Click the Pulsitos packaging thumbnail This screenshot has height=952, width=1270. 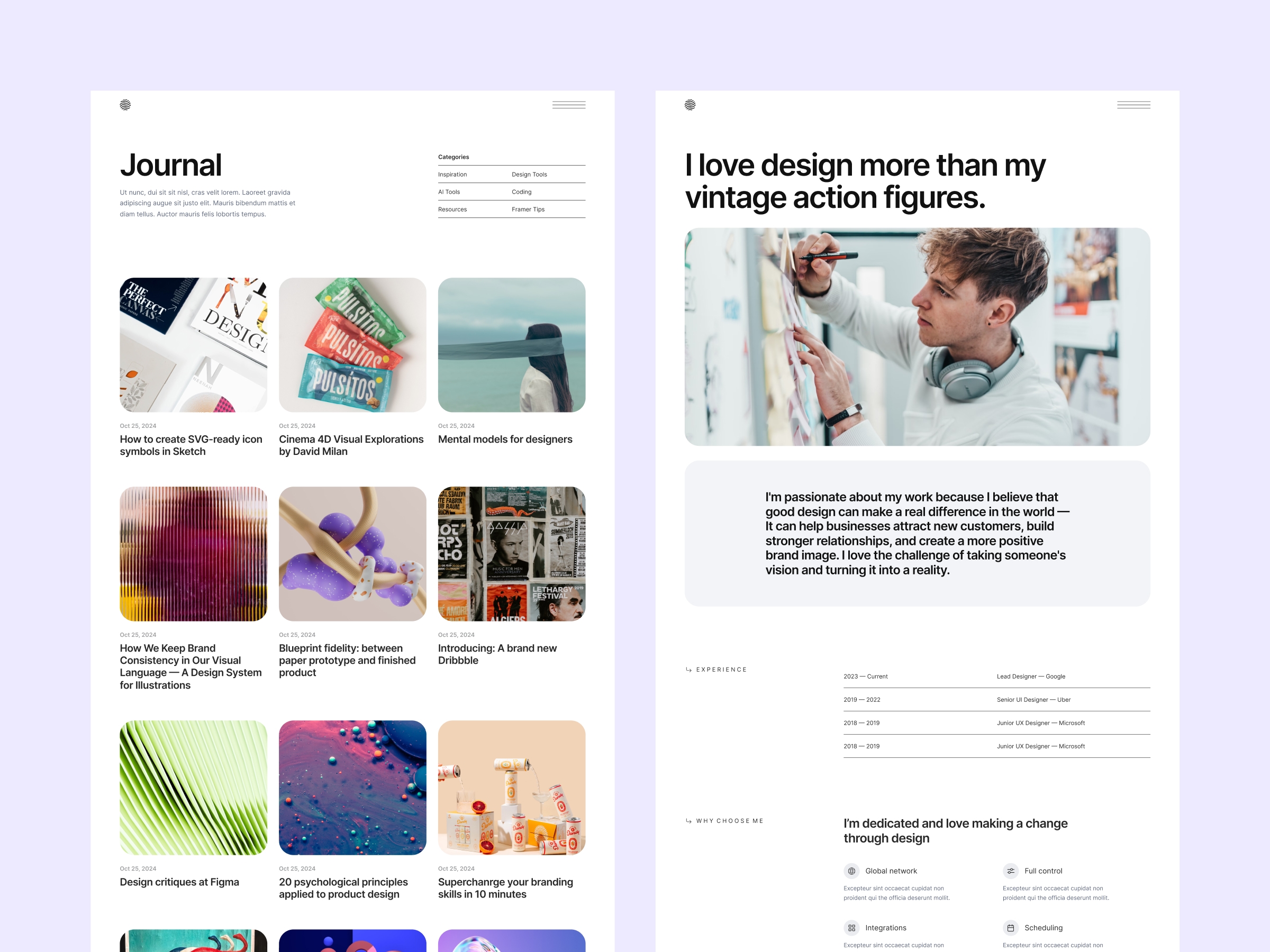click(352, 344)
